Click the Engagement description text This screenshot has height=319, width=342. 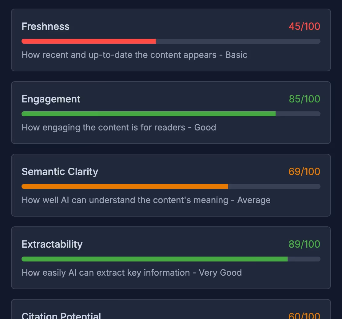pyautogui.click(x=119, y=127)
